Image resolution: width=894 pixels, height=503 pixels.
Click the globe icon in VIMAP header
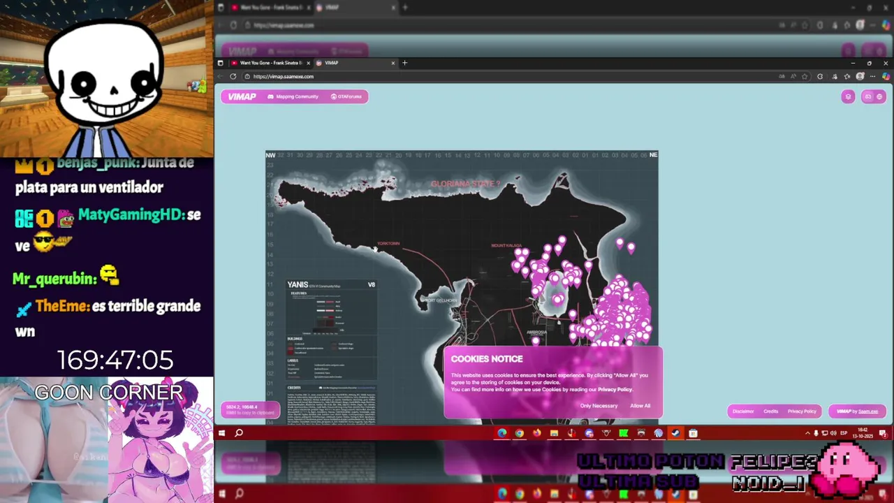pyautogui.click(x=879, y=96)
